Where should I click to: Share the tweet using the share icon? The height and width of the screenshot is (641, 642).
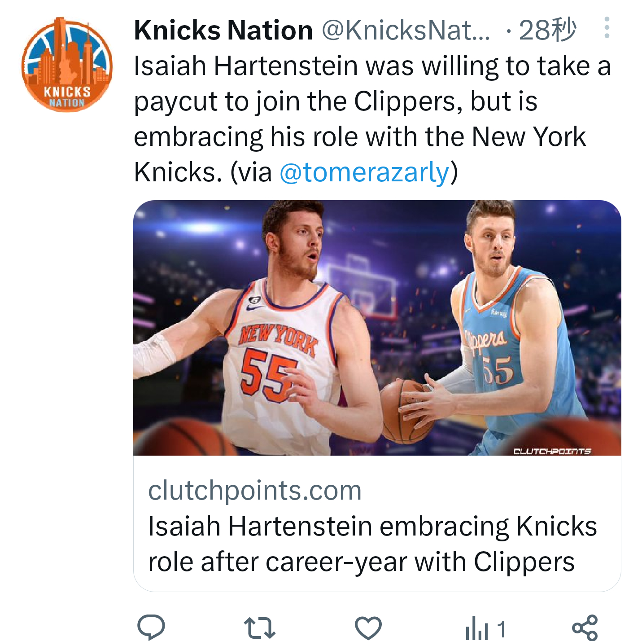pyautogui.click(x=585, y=628)
